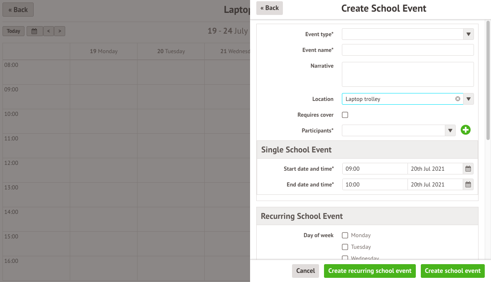Expand the Location dropdown arrow
The height and width of the screenshot is (282, 491).
click(x=469, y=99)
